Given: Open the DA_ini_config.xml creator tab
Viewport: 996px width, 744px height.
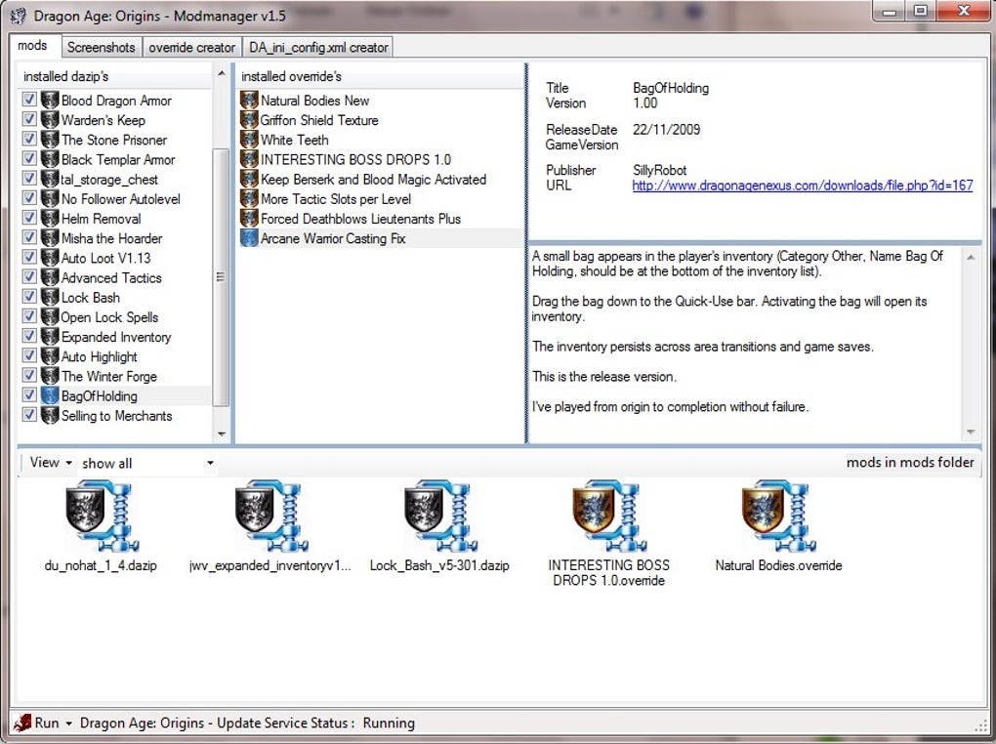Looking at the screenshot, I should (318, 48).
